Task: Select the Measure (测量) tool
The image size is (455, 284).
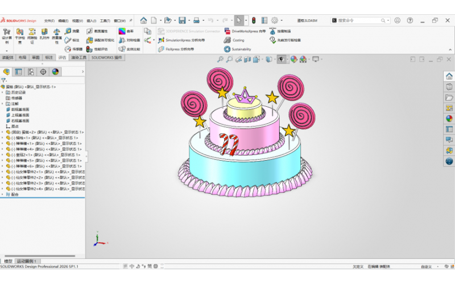Action: coord(72,31)
